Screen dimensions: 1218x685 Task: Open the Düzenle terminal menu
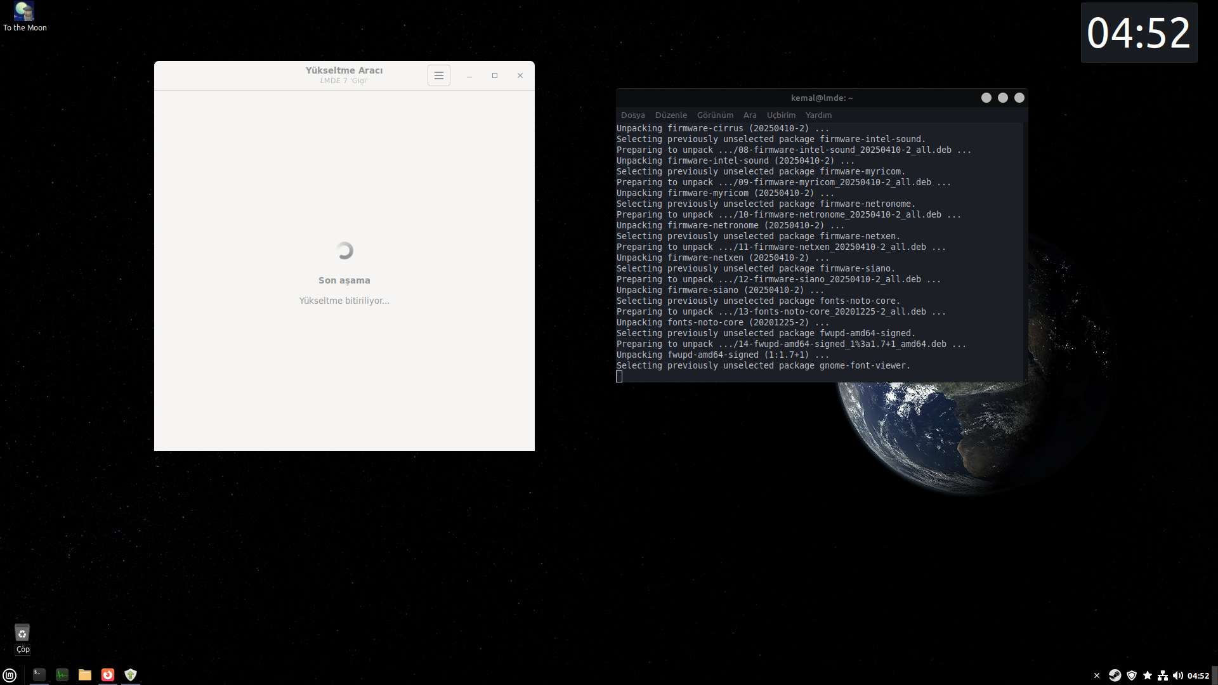pos(671,115)
